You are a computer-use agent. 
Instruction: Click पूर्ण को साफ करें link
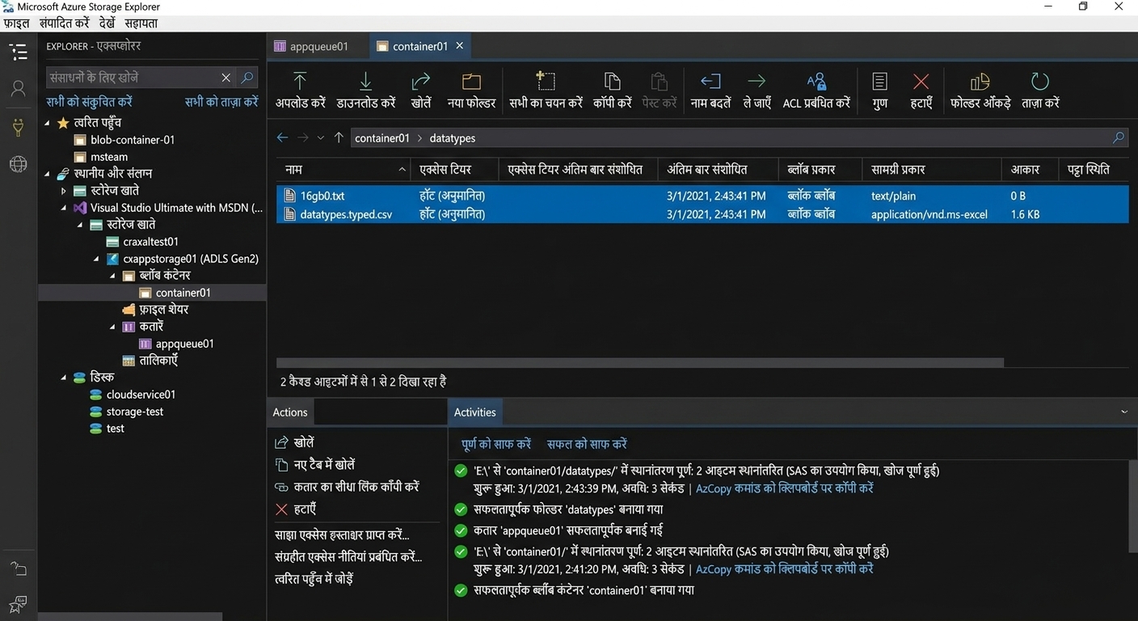coord(496,444)
